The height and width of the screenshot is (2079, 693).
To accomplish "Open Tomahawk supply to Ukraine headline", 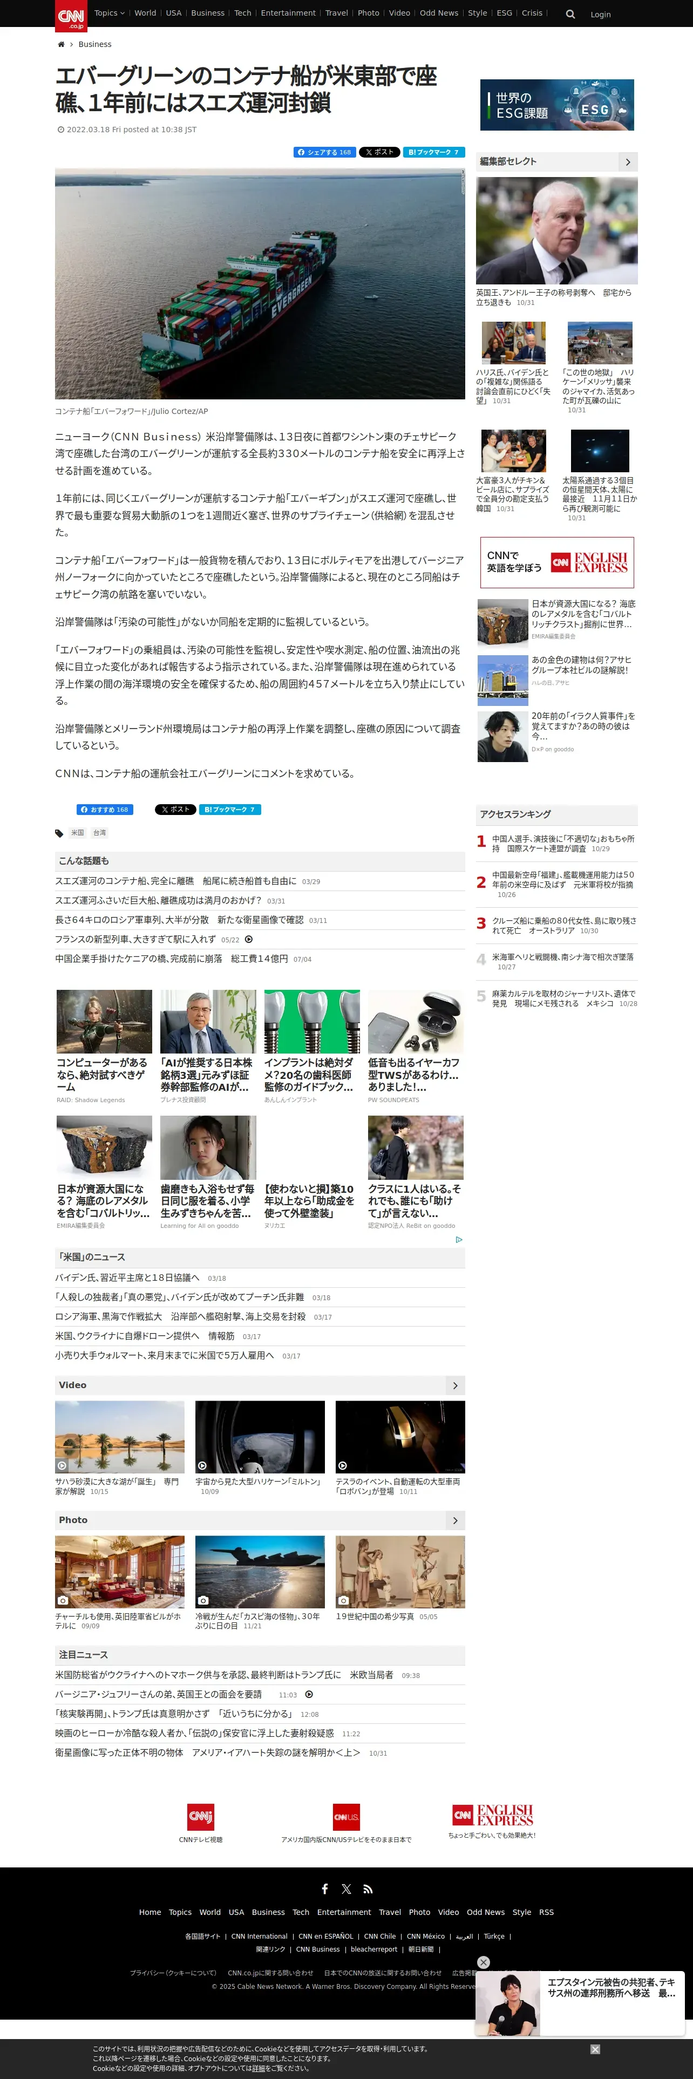I will point(223,1675).
